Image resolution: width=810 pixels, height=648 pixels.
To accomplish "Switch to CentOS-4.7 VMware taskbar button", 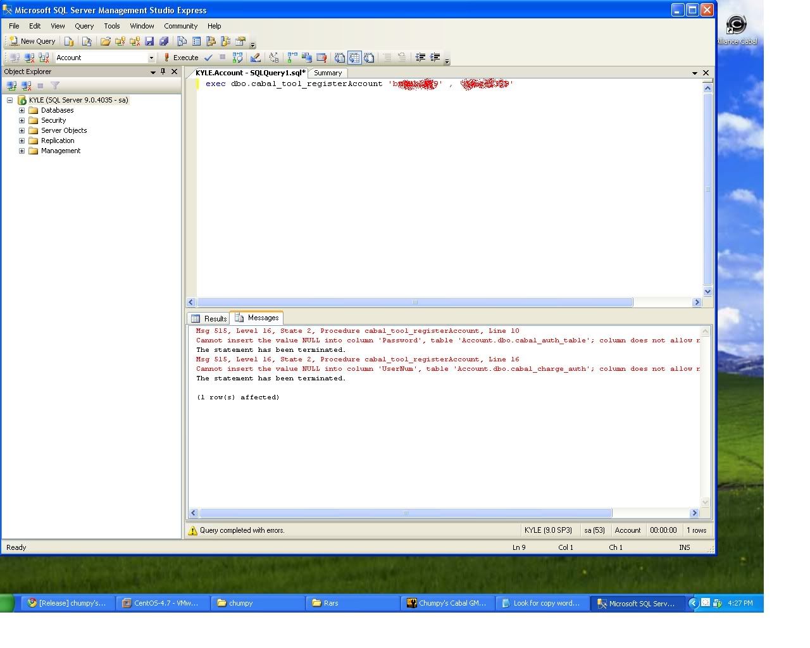I will (163, 603).
